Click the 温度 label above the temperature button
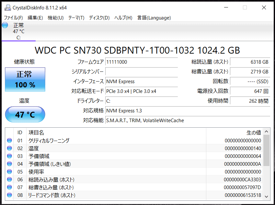275x205 pixels. click(x=24, y=101)
